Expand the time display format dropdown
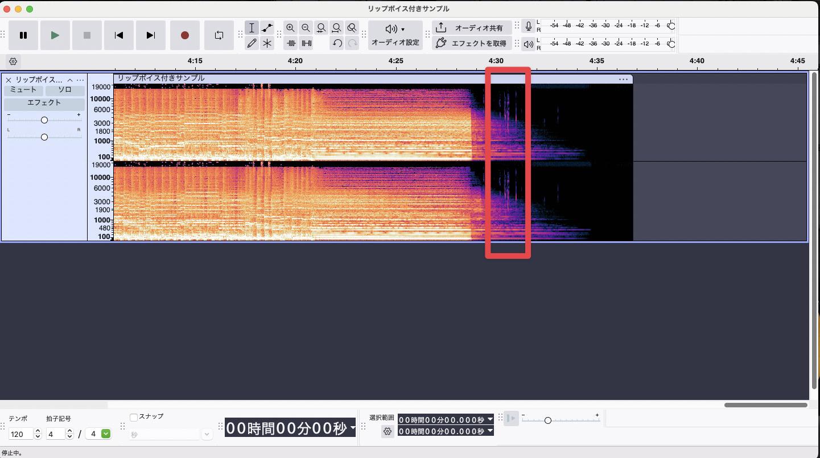The image size is (820, 458). click(x=353, y=428)
